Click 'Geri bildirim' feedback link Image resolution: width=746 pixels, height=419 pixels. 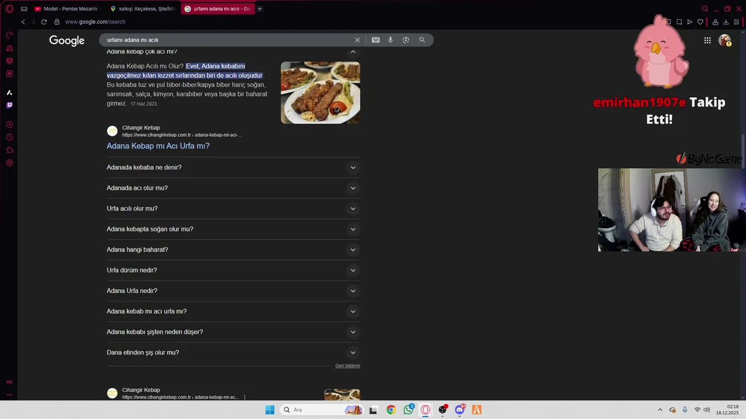click(x=347, y=366)
